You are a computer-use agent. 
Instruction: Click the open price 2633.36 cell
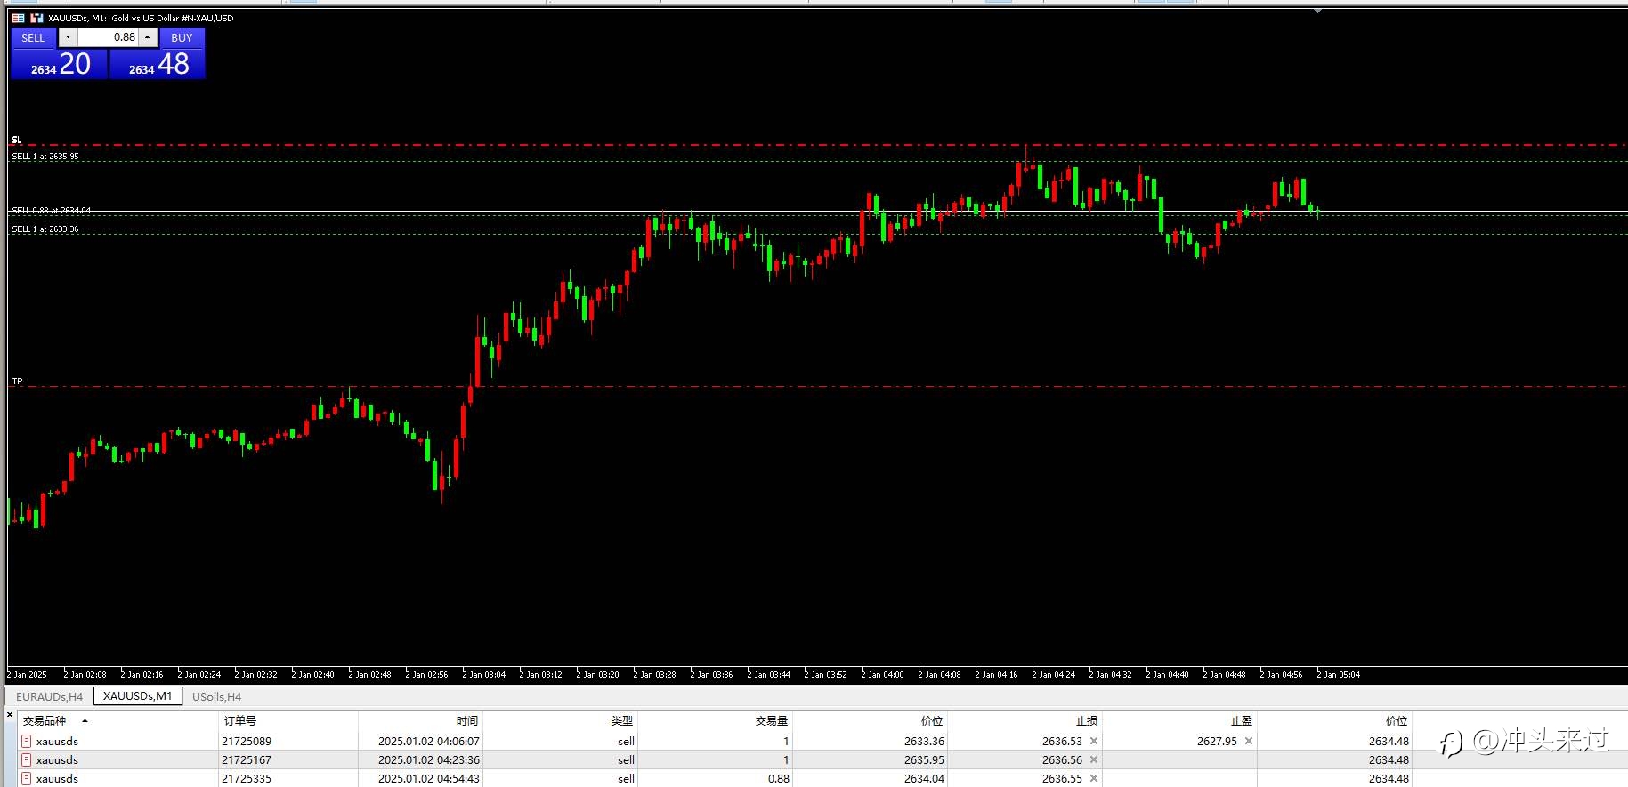(924, 741)
